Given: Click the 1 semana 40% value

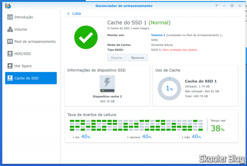Looking at the screenshot, I should (x=147, y=137).
